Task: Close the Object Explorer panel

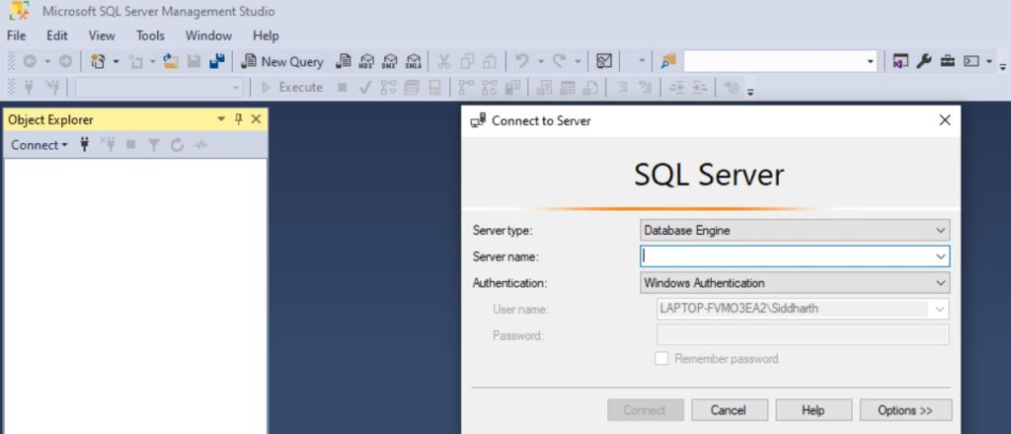Action: coord(256,119)
